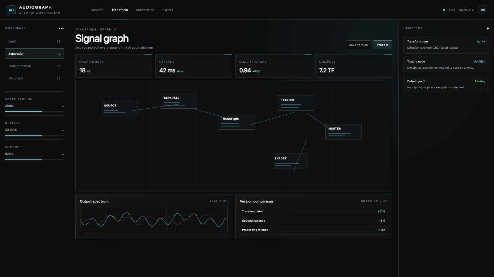Select the Separation workspace item
This screenshot has width=494, height=277.
(34, 54)
